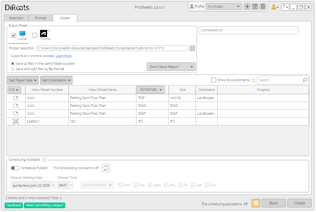This screenshot has height=212, width=316.
Task: Click the star icon next to Forma
Action: click(x=49, y=30)
